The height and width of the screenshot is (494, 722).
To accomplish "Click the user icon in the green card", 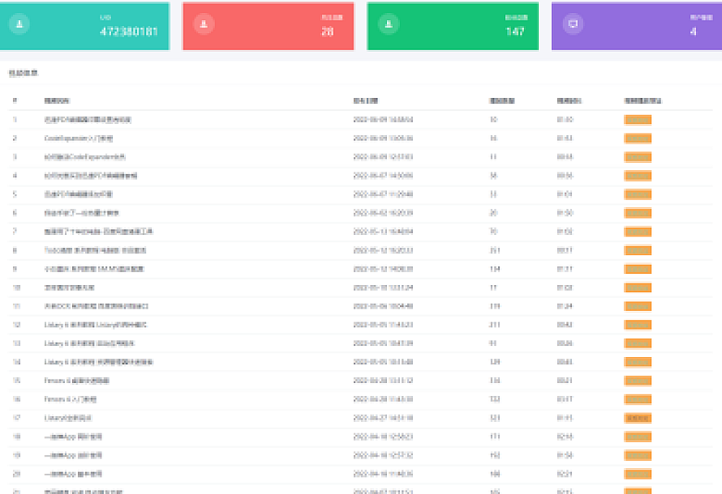I will pyautogui.click(x=389, y=24).
